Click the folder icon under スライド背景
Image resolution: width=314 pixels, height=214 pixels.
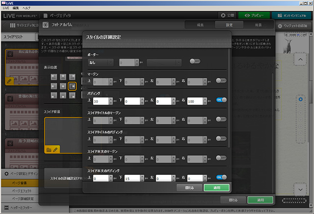tap(48, 148)
